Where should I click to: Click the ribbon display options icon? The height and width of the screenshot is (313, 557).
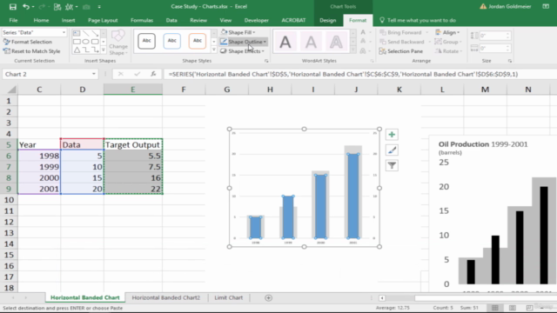point(546,6)
